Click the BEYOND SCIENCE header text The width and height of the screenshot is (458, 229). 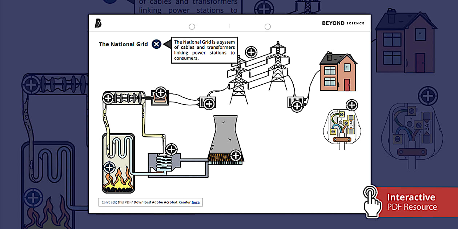point(343,23)
